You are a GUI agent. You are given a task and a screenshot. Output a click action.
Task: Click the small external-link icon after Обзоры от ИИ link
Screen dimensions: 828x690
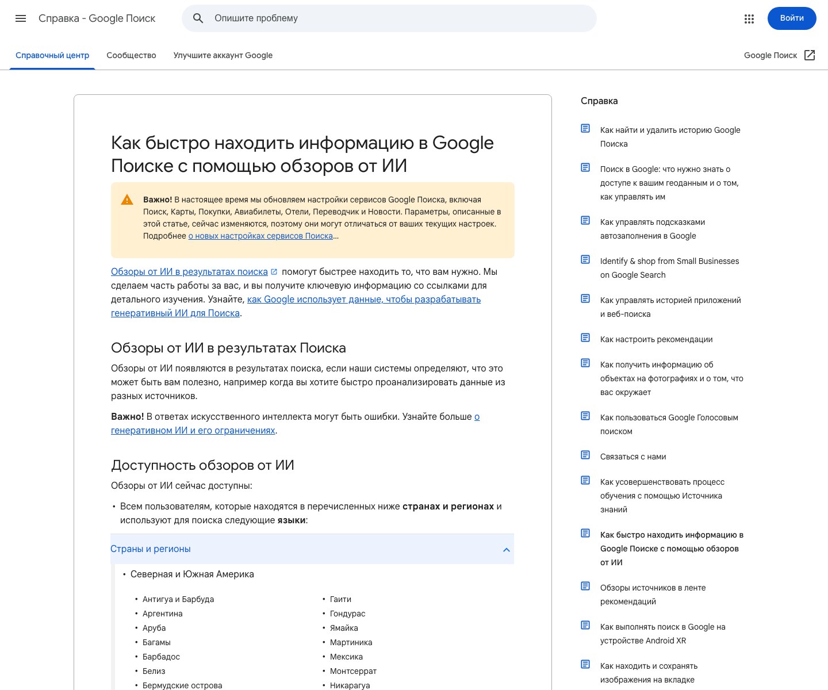(x=274, y=271)
